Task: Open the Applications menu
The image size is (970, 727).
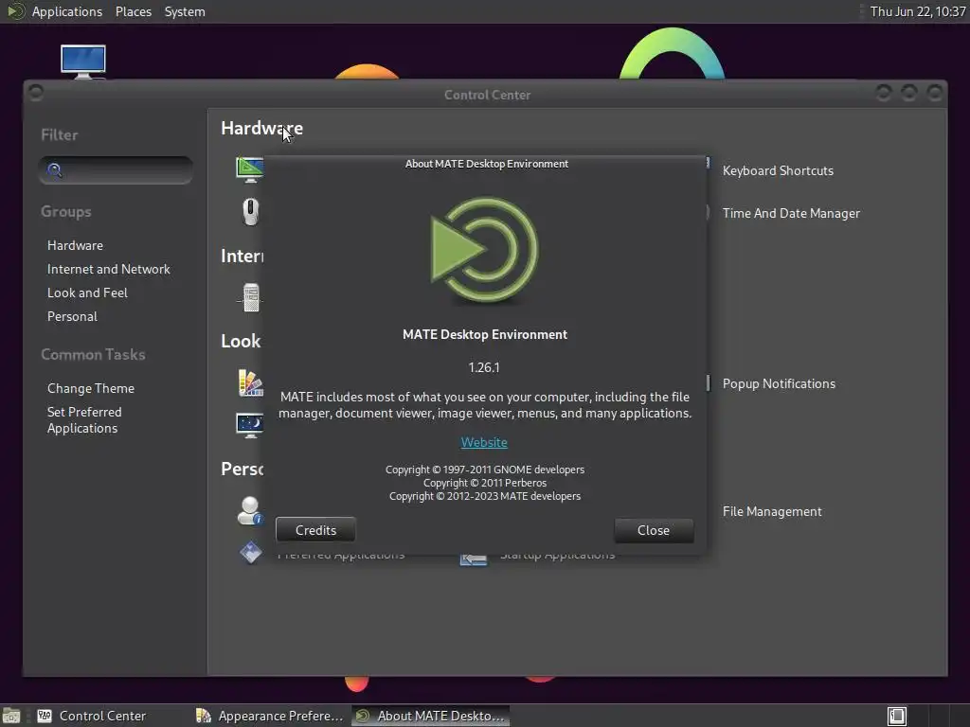Action: coord(67,11)
